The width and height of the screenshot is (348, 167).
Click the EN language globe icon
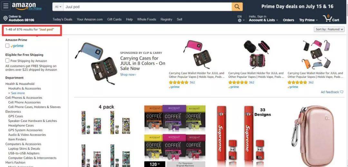pyautogui.click(x=240, y=20)
